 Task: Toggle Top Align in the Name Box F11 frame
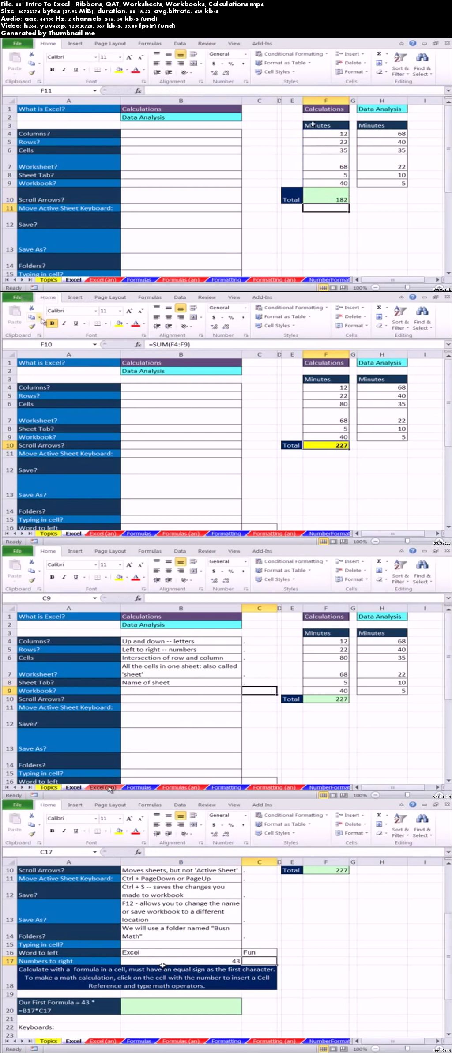click(157, 54)
